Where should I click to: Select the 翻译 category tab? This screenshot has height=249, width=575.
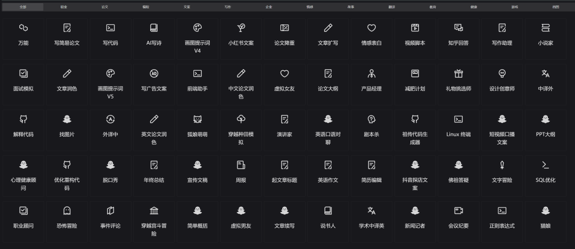(x=391, y=7)
